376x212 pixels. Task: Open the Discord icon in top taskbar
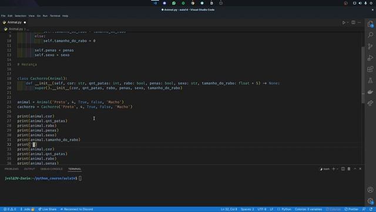pyautogui.click(x=164, y=3)
